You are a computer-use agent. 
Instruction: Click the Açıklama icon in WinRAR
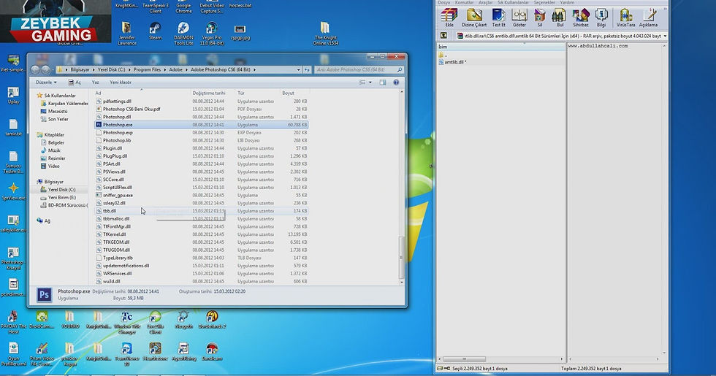pyautogui.click(x=649, y=18)
